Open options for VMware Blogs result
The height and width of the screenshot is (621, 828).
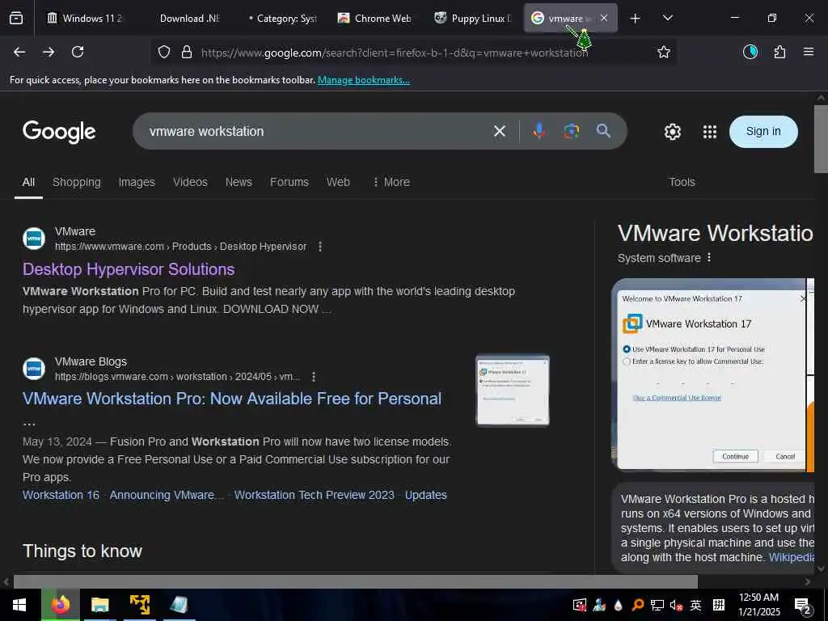[314, 377]
